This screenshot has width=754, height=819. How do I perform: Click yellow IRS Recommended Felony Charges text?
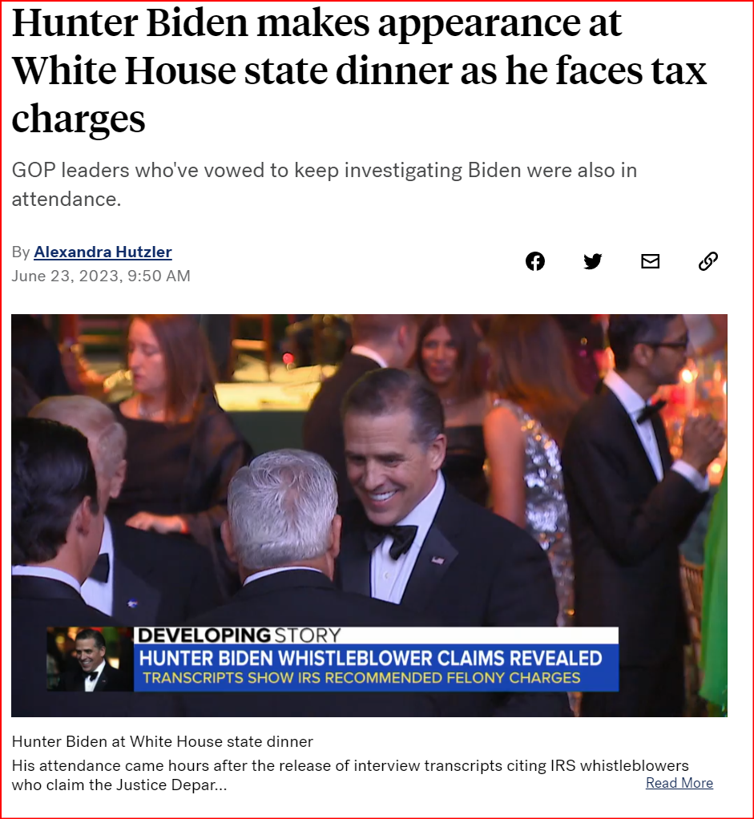[362, 678]
